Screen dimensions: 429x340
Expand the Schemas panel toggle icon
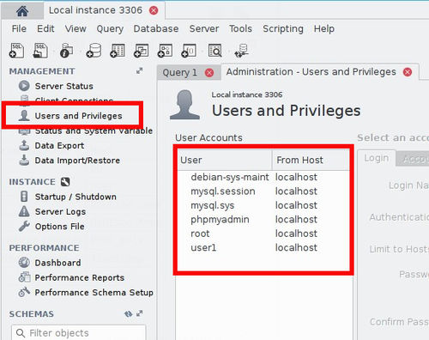[139, 313]
